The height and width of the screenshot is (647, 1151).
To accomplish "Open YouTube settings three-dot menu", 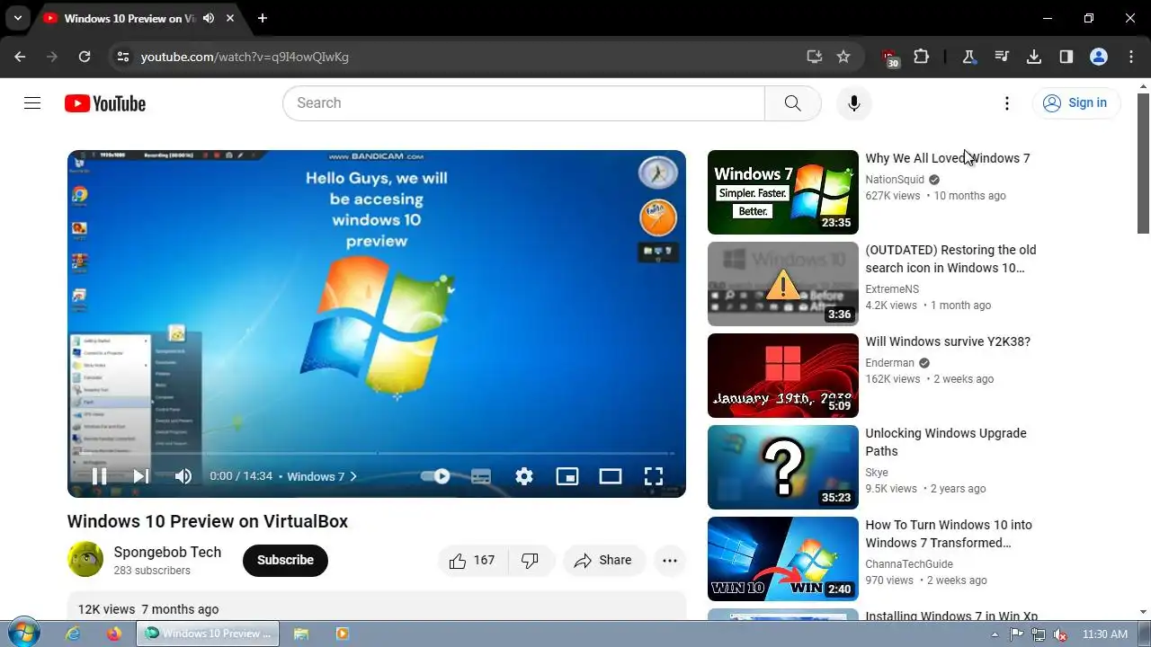I will coord(1007,103).
